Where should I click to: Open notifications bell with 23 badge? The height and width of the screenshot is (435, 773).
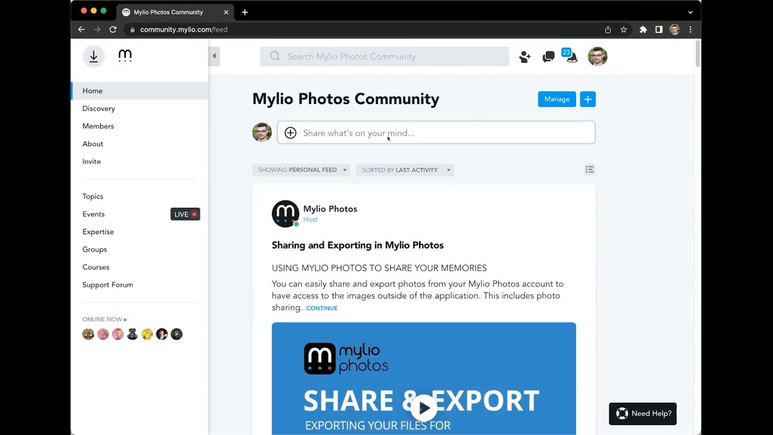tap(570, 56)
